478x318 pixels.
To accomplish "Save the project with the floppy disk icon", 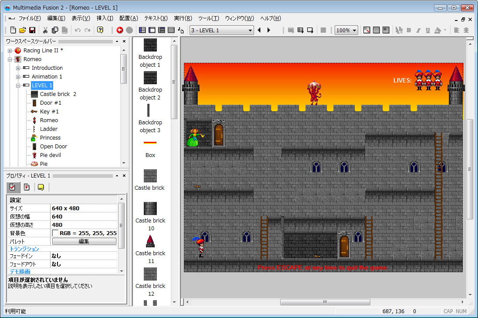I will point(32,30).
